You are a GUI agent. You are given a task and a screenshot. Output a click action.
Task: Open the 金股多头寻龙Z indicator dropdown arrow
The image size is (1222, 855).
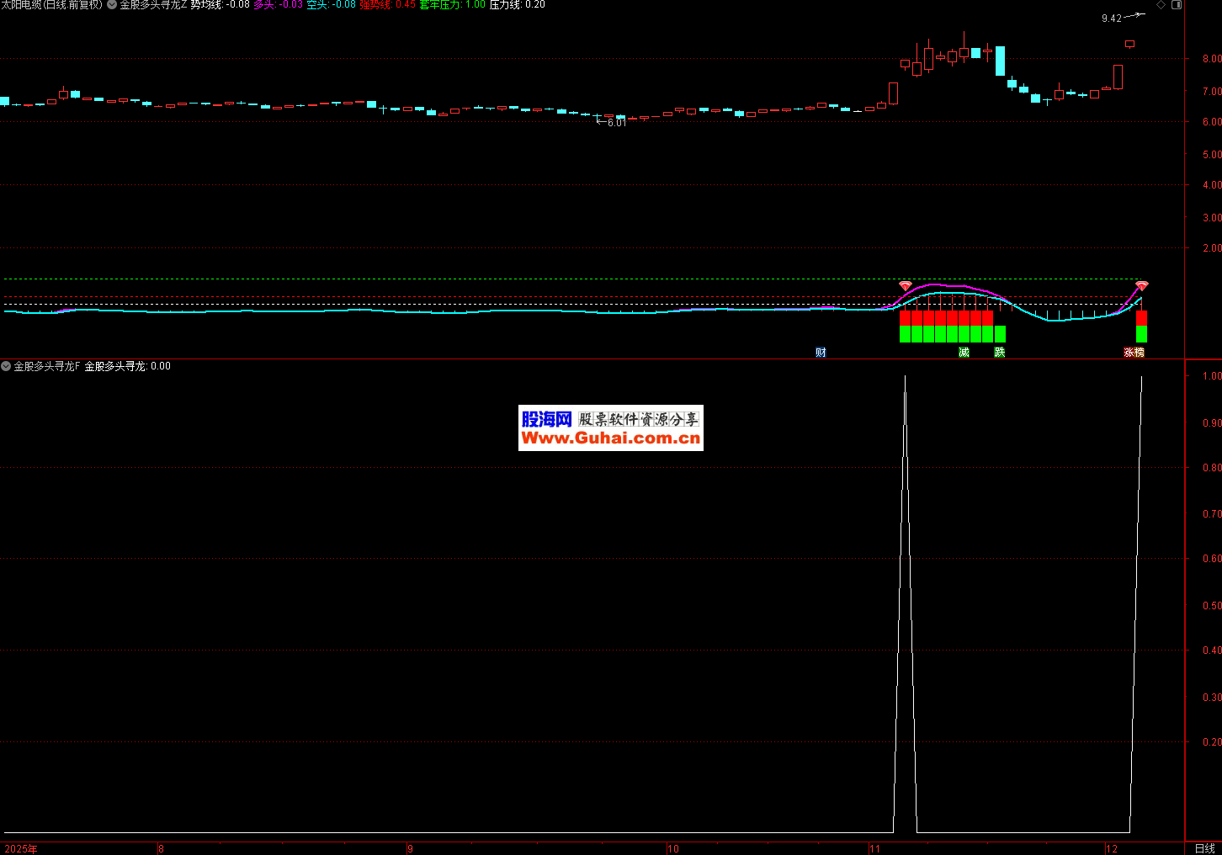coord(112,5)
